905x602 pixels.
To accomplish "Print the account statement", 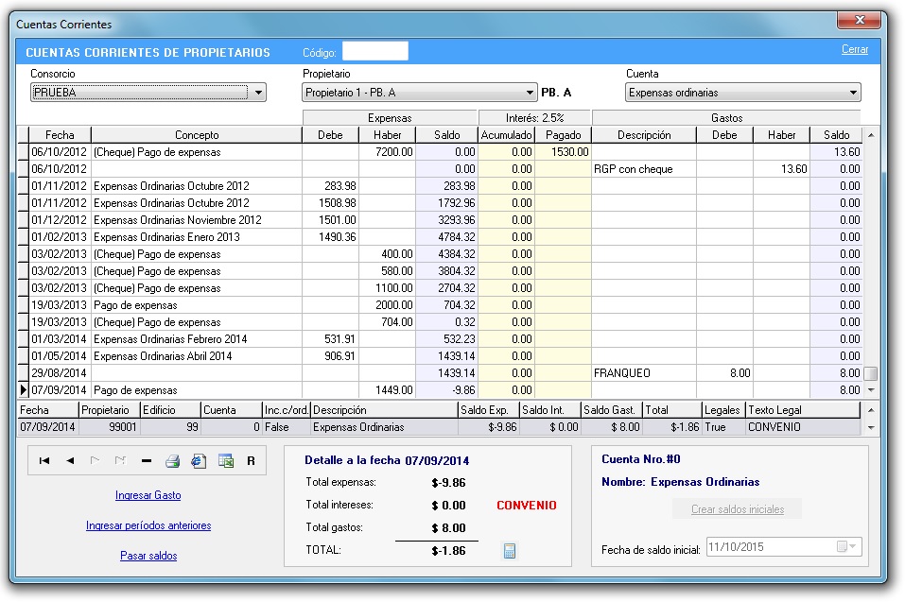I will [x=172, y=461].
